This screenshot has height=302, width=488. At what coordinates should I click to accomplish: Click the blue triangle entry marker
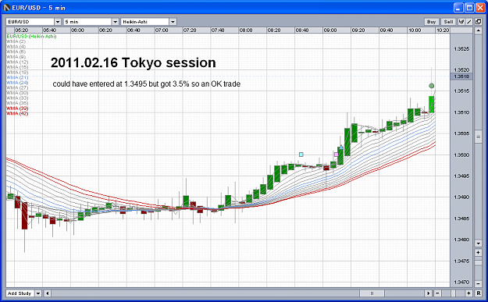341,147
